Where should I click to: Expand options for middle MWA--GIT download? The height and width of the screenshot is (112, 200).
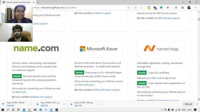[x=64, y=104]
